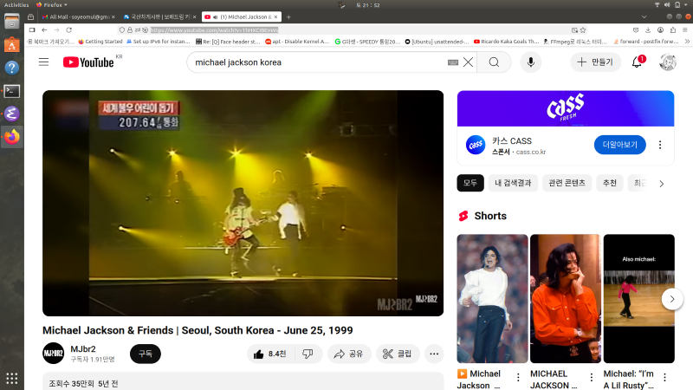Open options for MICHAEL JACKSON orange shirt short
This screenshot has height=390, width=693.
[592, 377]
